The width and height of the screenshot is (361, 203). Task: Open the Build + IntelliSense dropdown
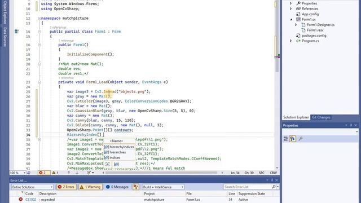pyautogui.click(x=163, y=187)
